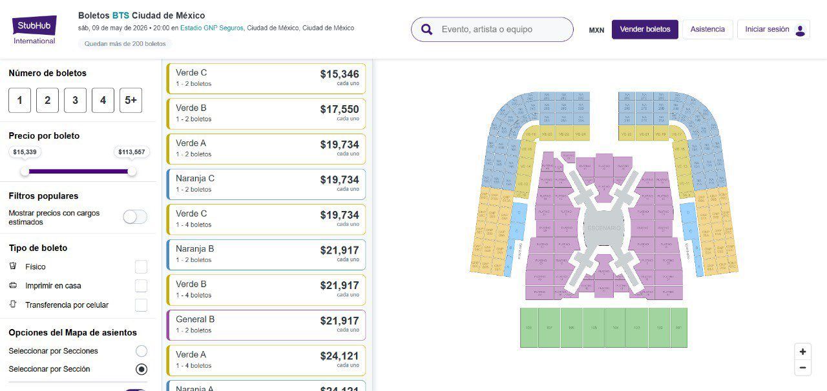Check the Físico ticket type checkbox
Viewport: 827px width, 391px height.
pos(141,266)
